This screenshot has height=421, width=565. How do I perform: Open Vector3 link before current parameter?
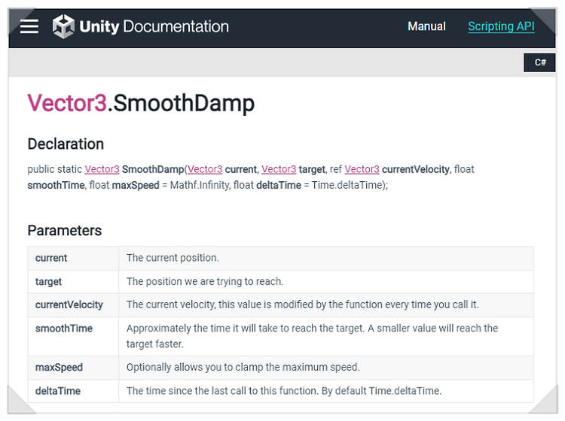205,169
